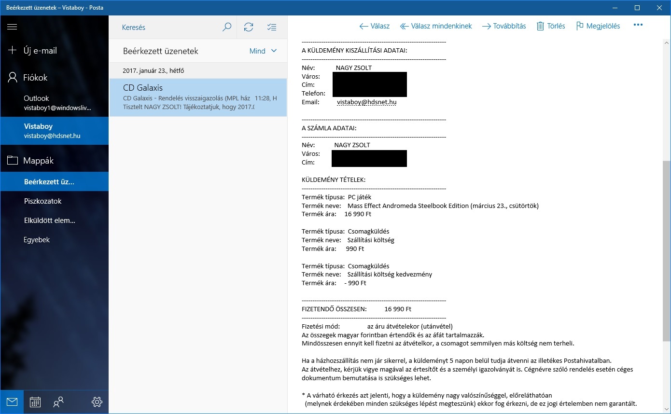Open the settings gear in the sidebar
This screenshot has width=671, height=414.
tap(97, 401)
